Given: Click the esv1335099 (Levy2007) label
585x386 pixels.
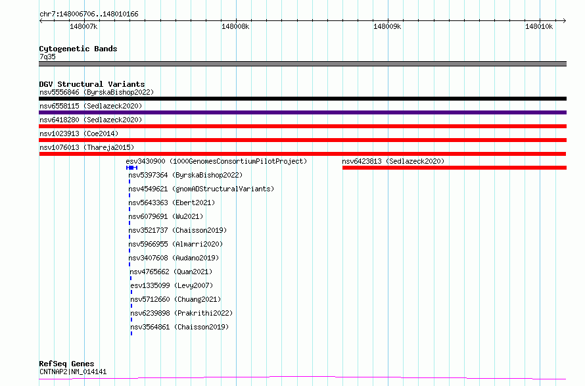Looking at the screenshot, I should [172, 285].
